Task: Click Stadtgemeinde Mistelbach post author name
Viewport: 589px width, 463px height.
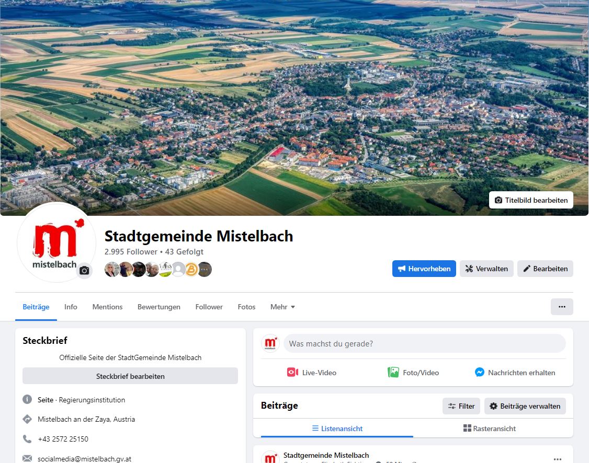Action: coord(326,455)
